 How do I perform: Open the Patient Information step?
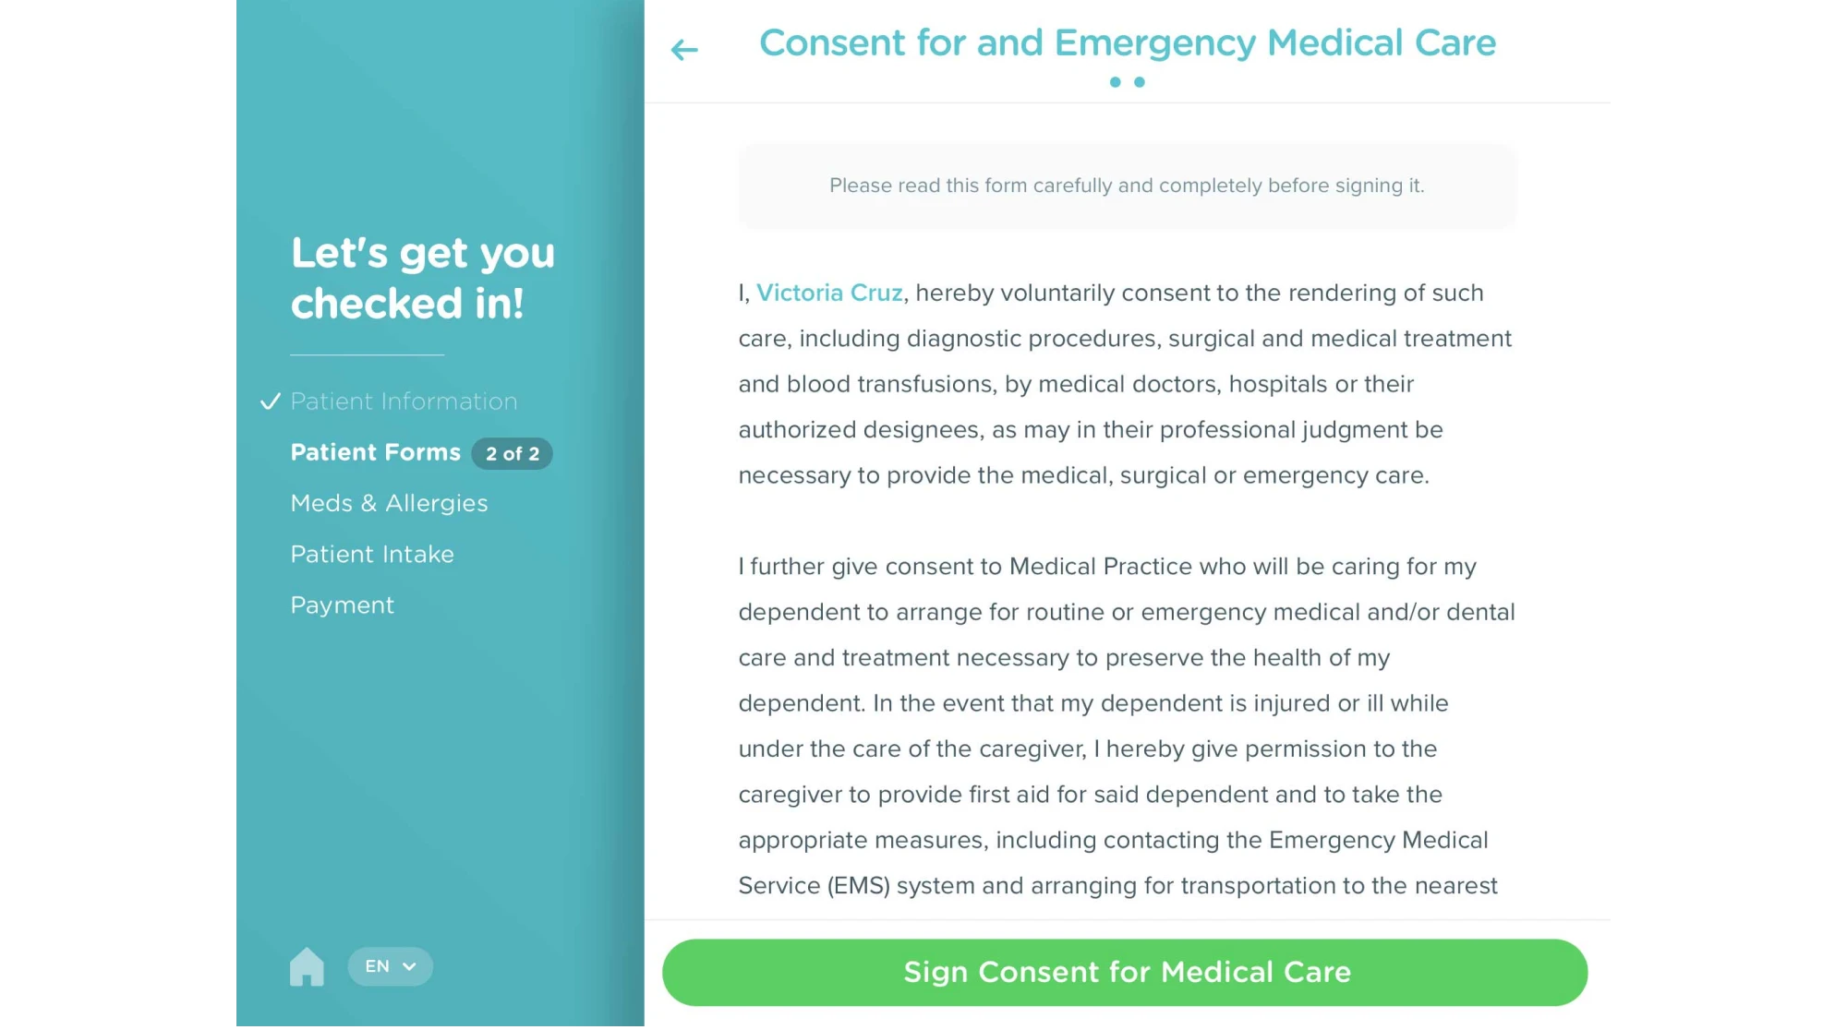pos(404,401)
